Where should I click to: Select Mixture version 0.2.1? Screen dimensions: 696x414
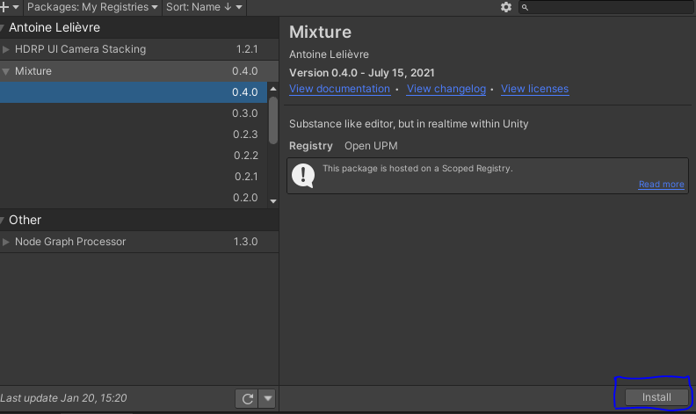coord(134,177)
